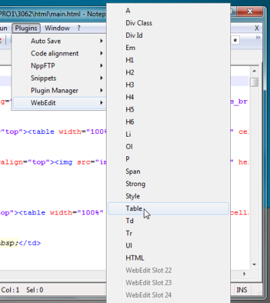
Task: Select the WebEdit menu entry
Action: tap(59, 103)
